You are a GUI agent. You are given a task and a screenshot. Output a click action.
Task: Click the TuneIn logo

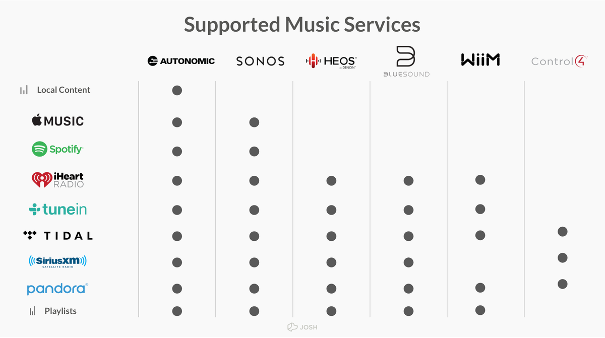57,209
